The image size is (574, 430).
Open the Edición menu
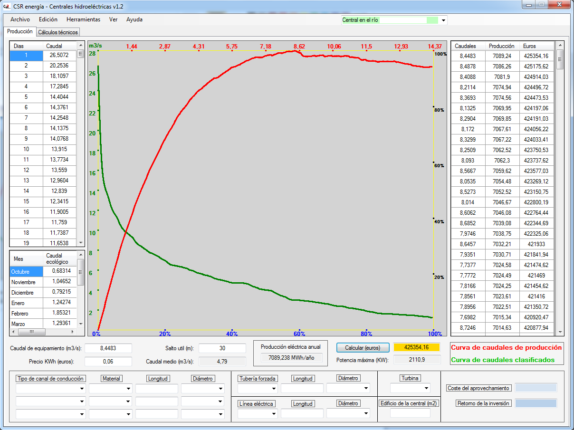click(x=48, y=19)
